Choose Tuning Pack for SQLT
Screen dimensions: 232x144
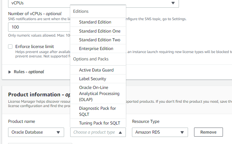coord(98,123)
